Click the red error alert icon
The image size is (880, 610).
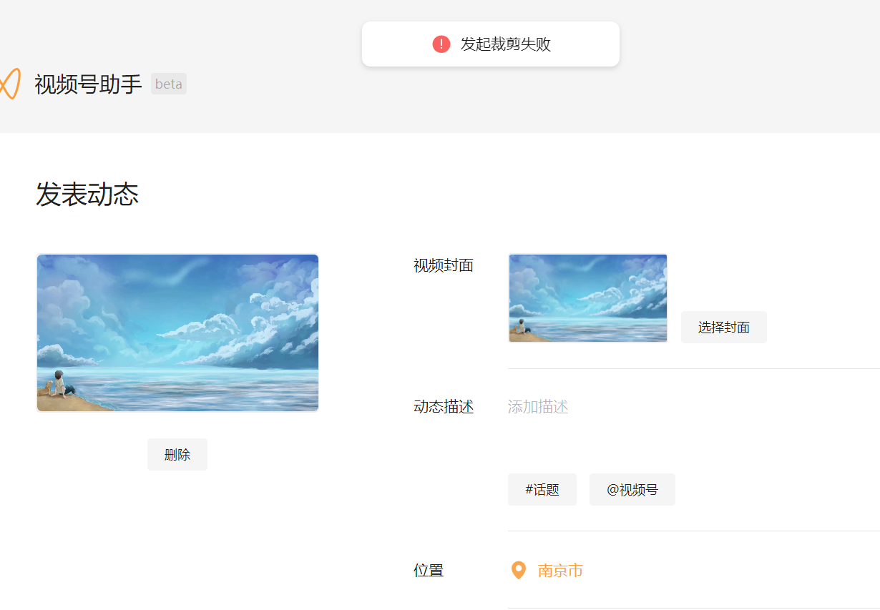pos(441,44)
